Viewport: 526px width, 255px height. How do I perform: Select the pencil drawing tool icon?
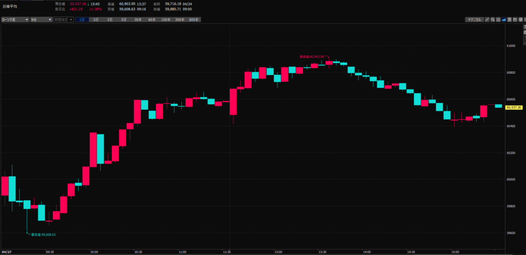[x=486, y=19]
